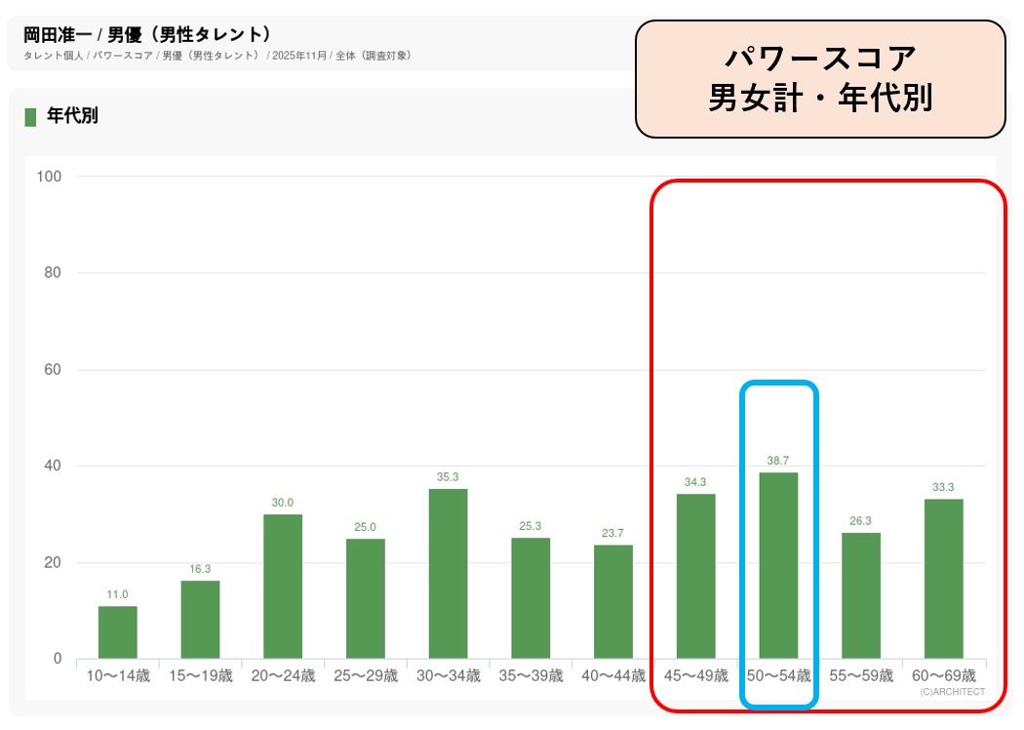Open タレント個人 breadcrumb link
Screen dimensions: 1024x730
coord(52,56)
